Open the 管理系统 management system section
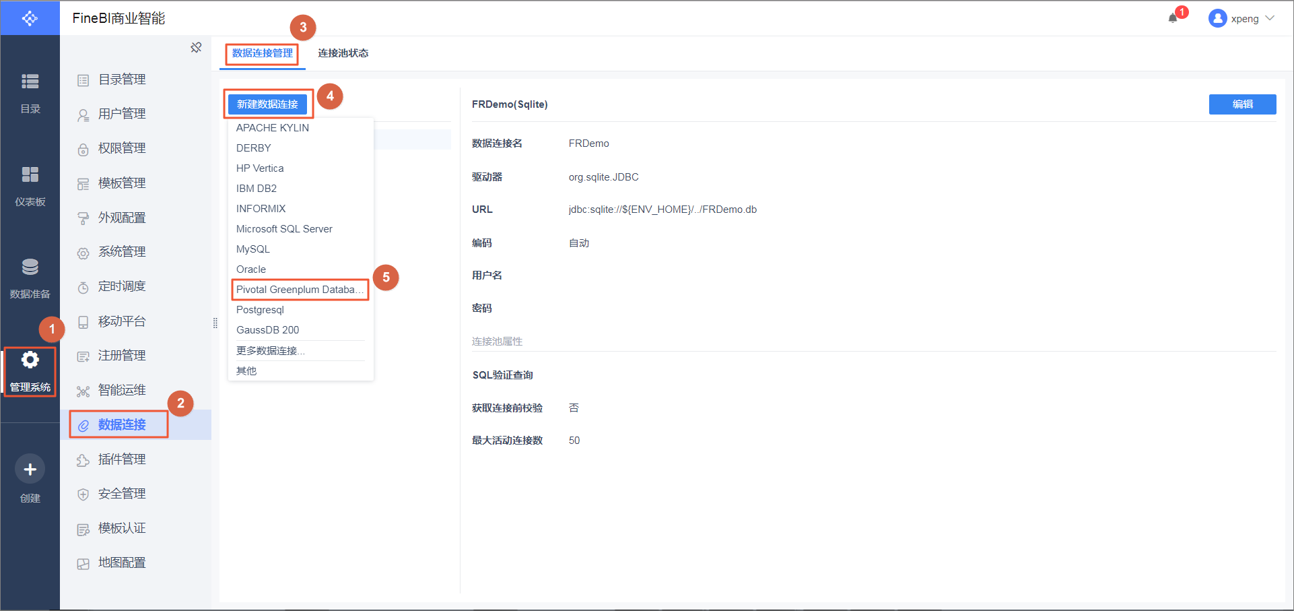This screenshot has height=611, width=1294. pyautogui.click(x=30, y=371)
